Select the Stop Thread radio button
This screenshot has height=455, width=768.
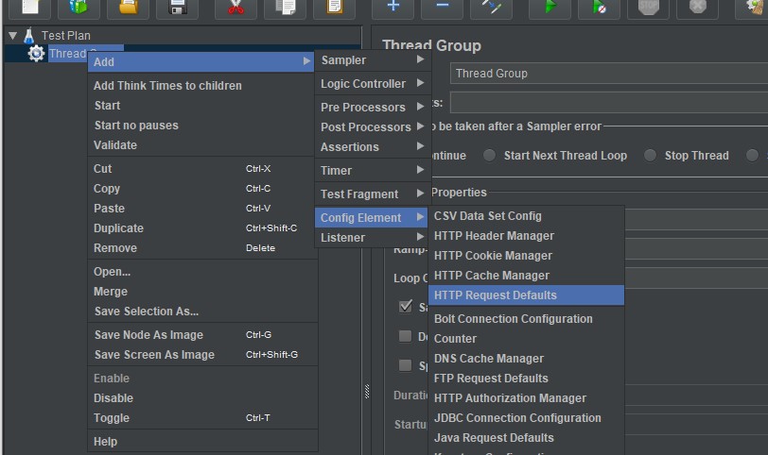[x=650, y=156]
